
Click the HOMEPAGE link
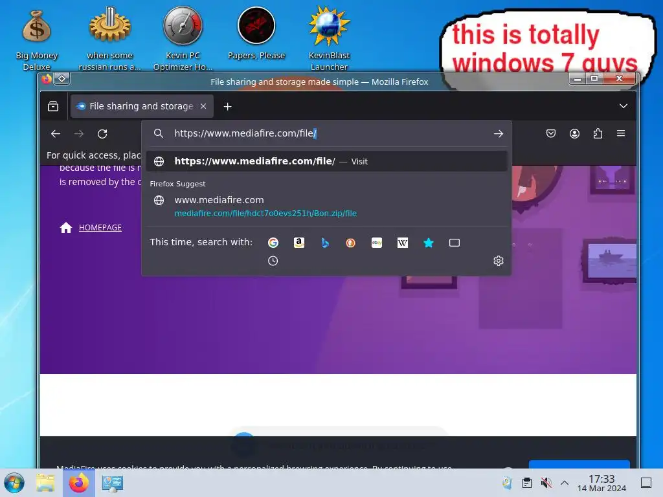100,227
